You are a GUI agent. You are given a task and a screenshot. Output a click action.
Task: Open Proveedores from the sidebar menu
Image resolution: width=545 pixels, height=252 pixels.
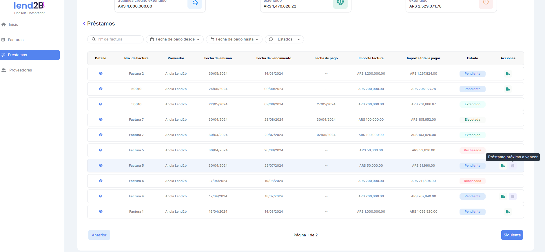20,70
